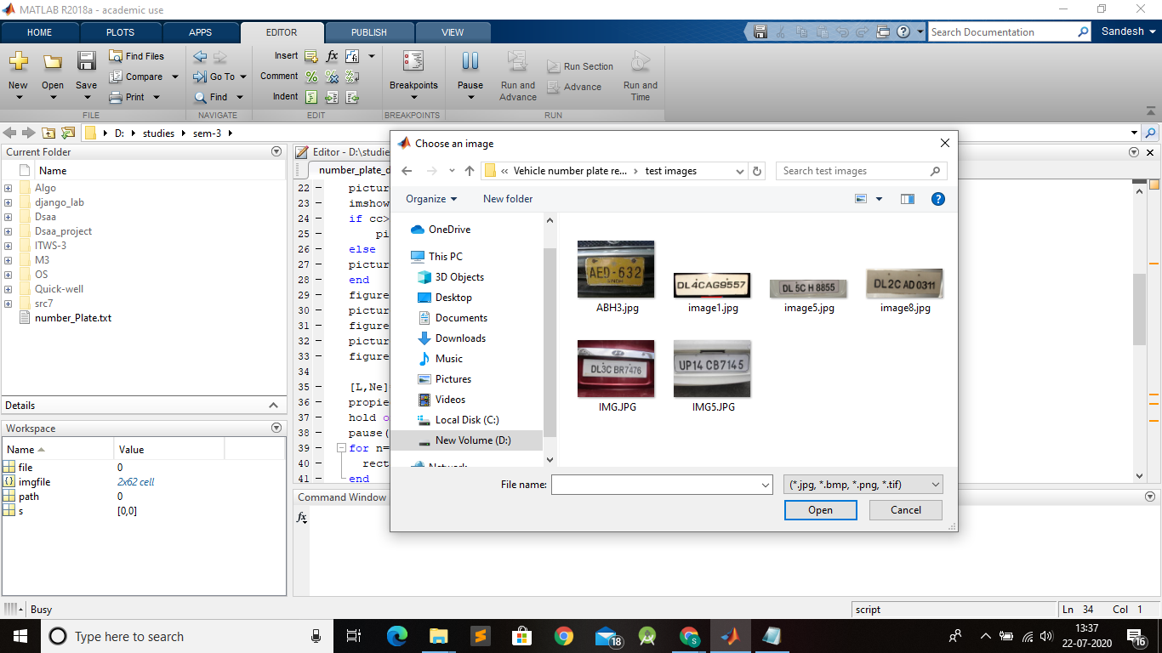The image size is (1162, 653).
Task: Click the Run Section button
Action: (x=578, y=66)
